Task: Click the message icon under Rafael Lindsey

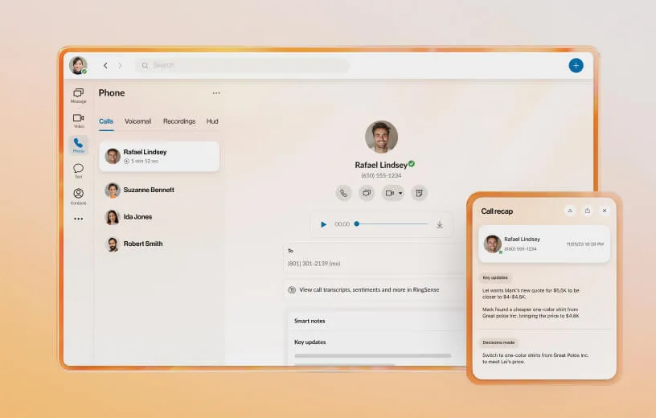Action: click(x=367, y=193)
